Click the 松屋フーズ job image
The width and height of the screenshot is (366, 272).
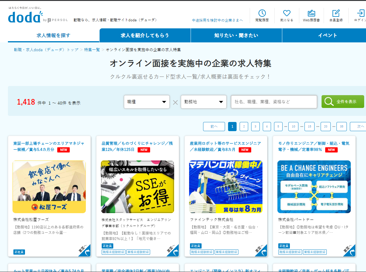coord(49,187)
